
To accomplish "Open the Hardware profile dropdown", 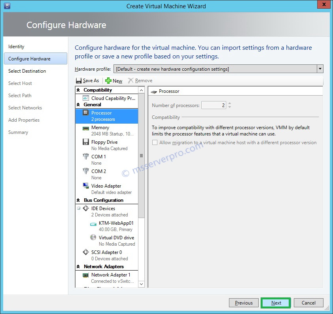I will 320,69.
